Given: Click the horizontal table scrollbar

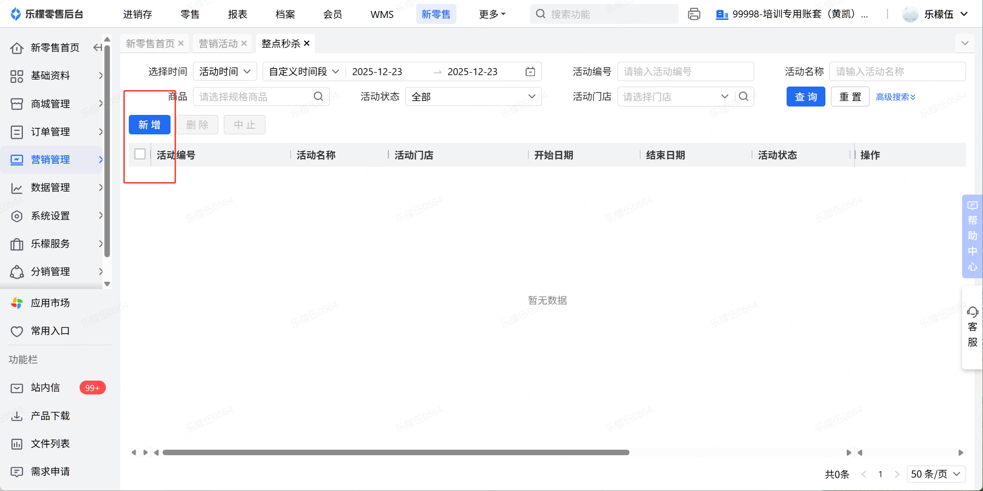Looking at the screenshot, I should pyautogui.click(x=396, y=453).
